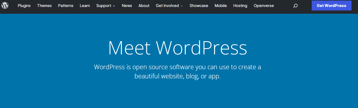Open the Mobile page link
The image size is (358, 108).
tap(221, 6)
